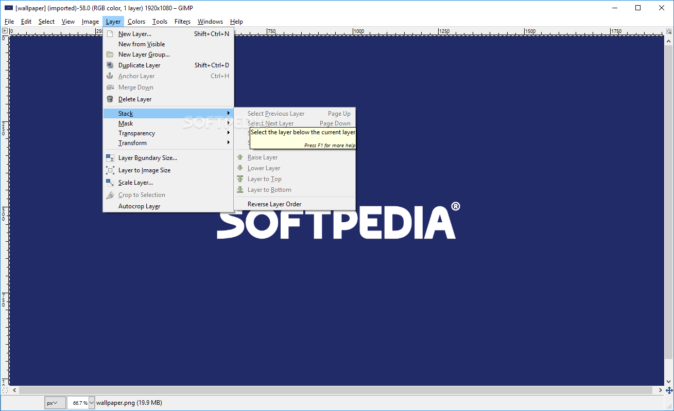The width and height of the screenshot is (674, 411).
Task: Click the Layer to Bottom icon
Action: pyautogui.click(x=240, y=190)
